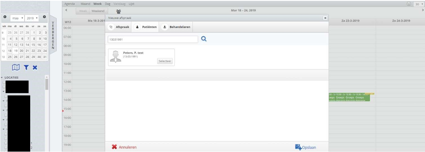The height and width of the screenshot is (152, 425).
Task: Click the Za 23-3-2019 column header
Action: click(x=350, y=21)
